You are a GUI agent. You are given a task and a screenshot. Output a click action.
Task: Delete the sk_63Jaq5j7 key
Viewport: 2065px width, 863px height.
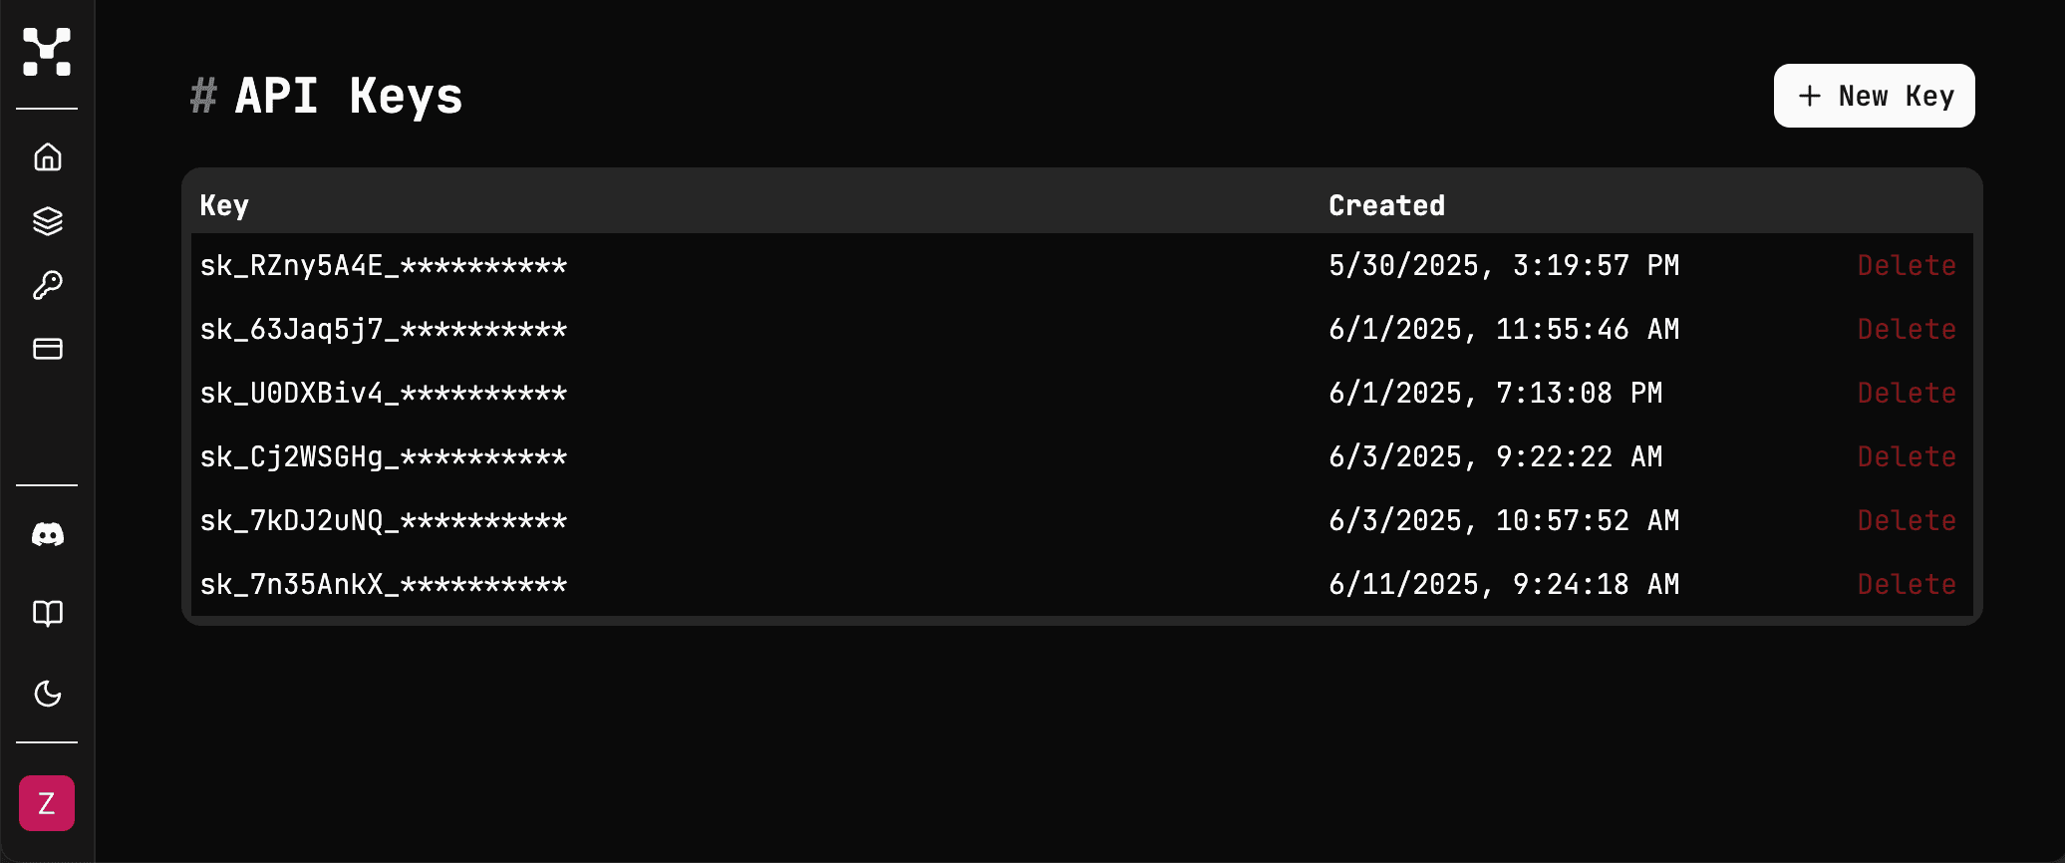pyautogui.click(x=1906, y=330)
